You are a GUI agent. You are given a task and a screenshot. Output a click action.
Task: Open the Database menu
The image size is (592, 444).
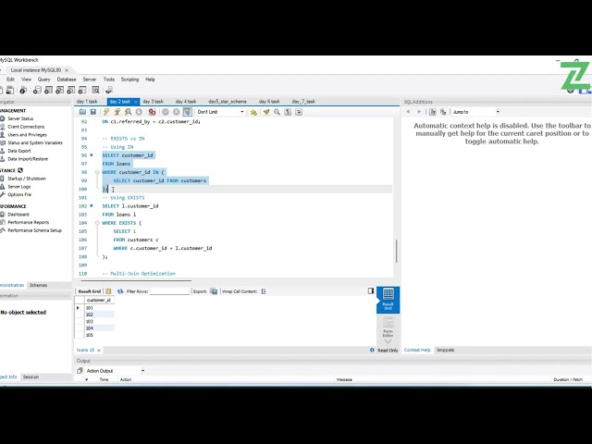(67, 80)
